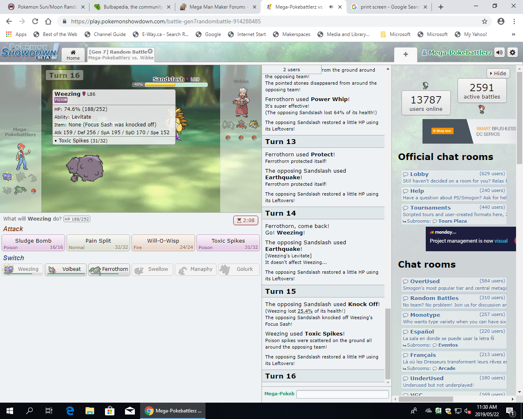
Task: Click the Home tab icon
Action: [73, 54]
